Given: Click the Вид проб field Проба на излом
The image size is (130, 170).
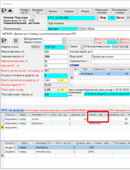Looking at the screenshot, I should pyautogui.click(x=111, y=56).
